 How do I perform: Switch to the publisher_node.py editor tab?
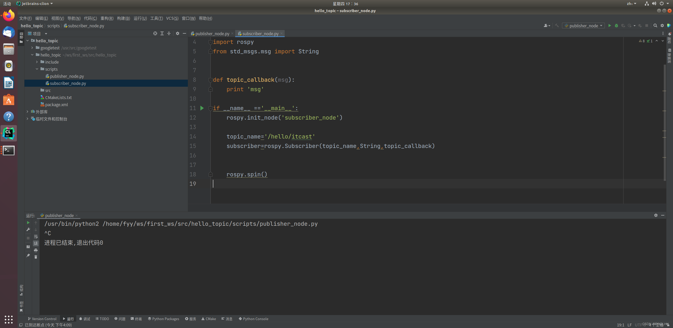(x=212, y=34)
